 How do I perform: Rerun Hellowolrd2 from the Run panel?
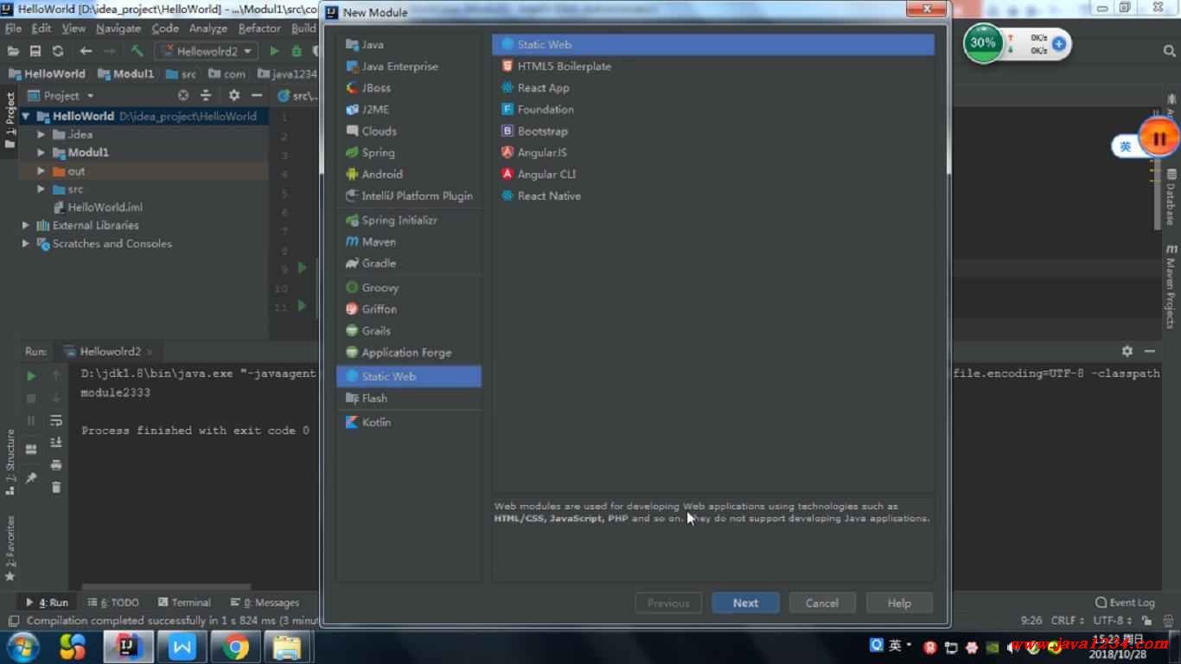31,375
